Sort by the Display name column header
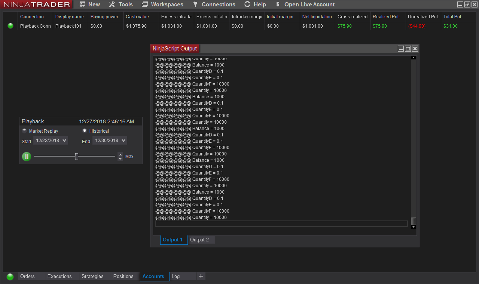Screen dimensions: 479x284 pos(70,17)
